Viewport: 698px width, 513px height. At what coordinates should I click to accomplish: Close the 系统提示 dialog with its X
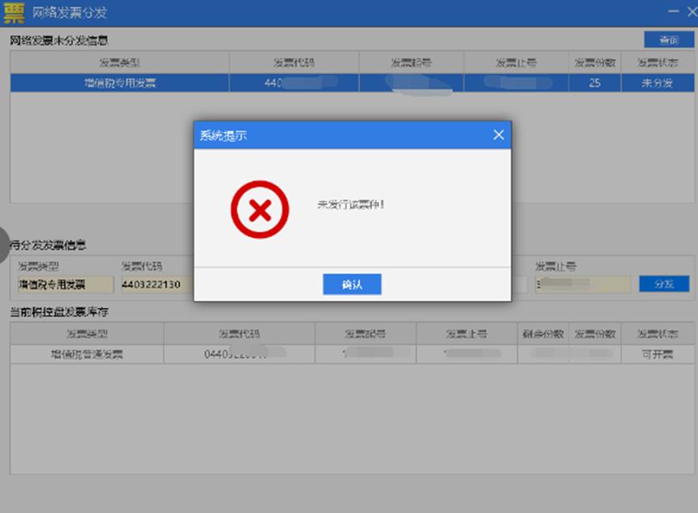tap(498, 135)
